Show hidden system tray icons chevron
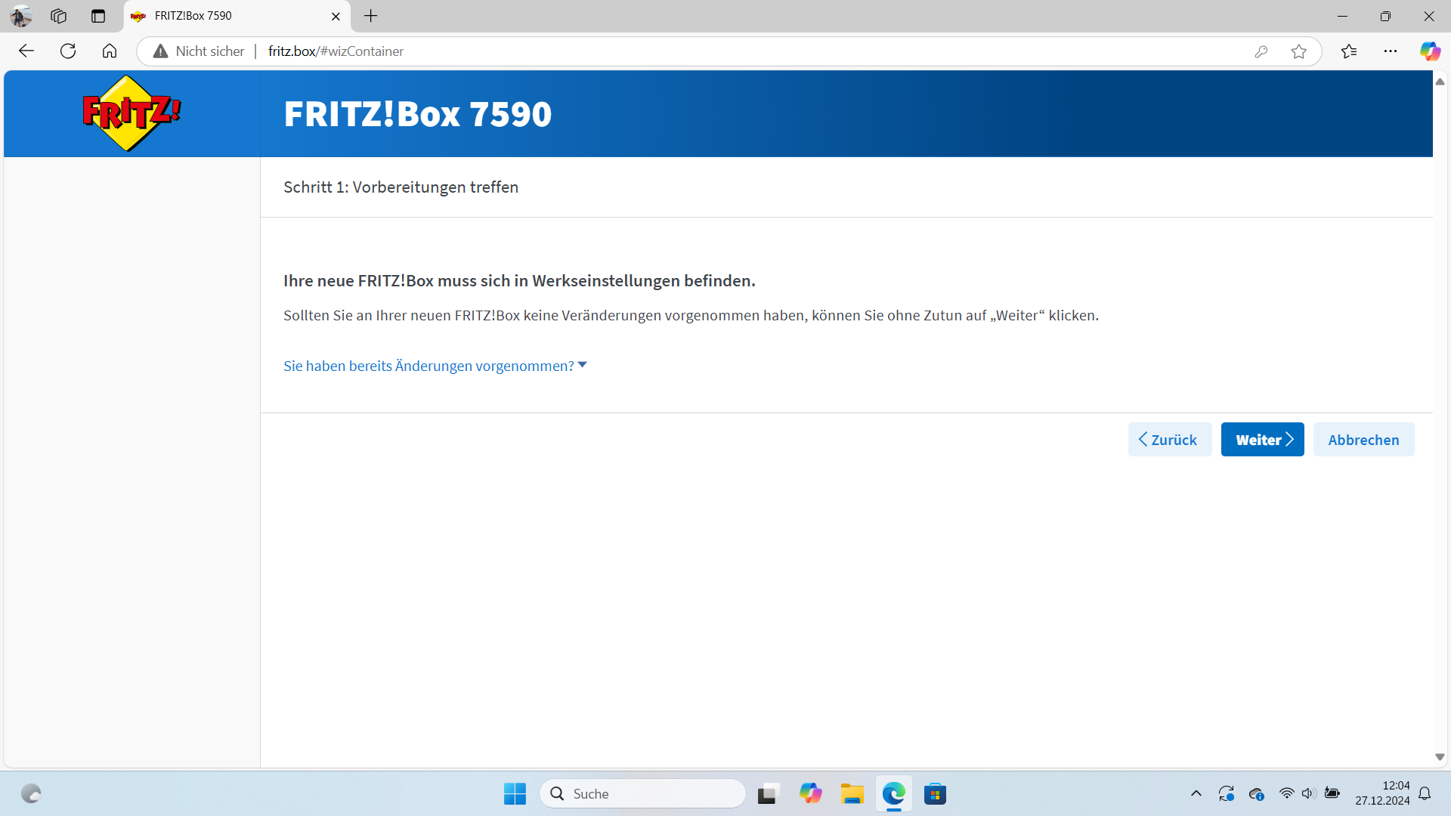Screen dimensions: 1451x816 tap(1196, 793)
